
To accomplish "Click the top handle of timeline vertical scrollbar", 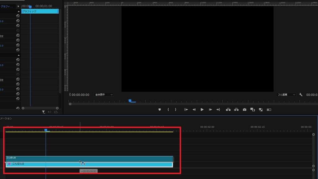I will click(x=313, y=134).
